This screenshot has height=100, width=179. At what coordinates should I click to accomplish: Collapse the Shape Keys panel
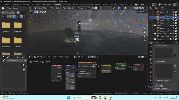coord(155,61)
